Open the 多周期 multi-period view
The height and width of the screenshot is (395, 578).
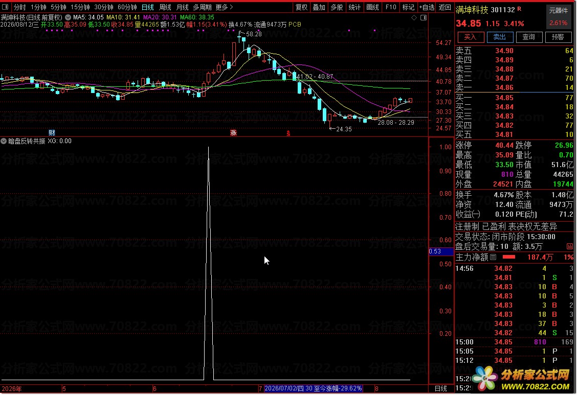[202, 7]
